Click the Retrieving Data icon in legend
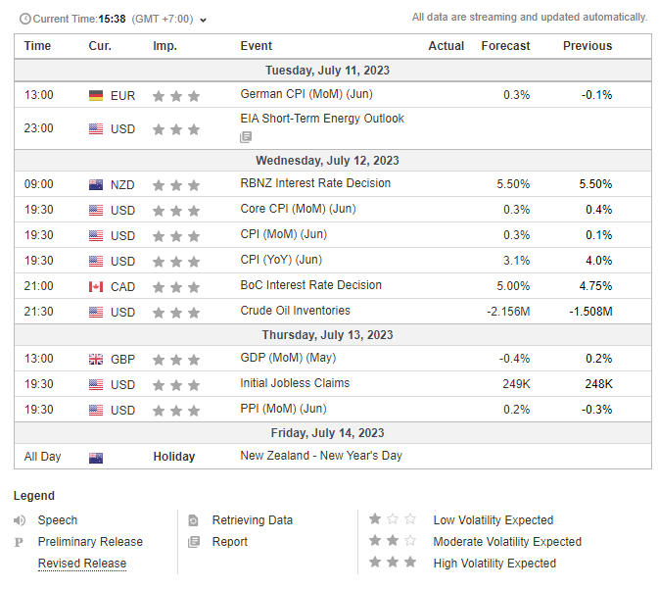Screen dimensions: 659x589 pyautogui.click(x=194, y=520)
